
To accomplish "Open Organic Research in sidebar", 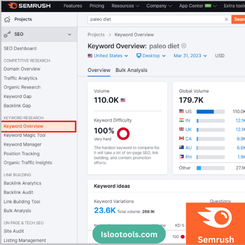I will click(22, 87).
